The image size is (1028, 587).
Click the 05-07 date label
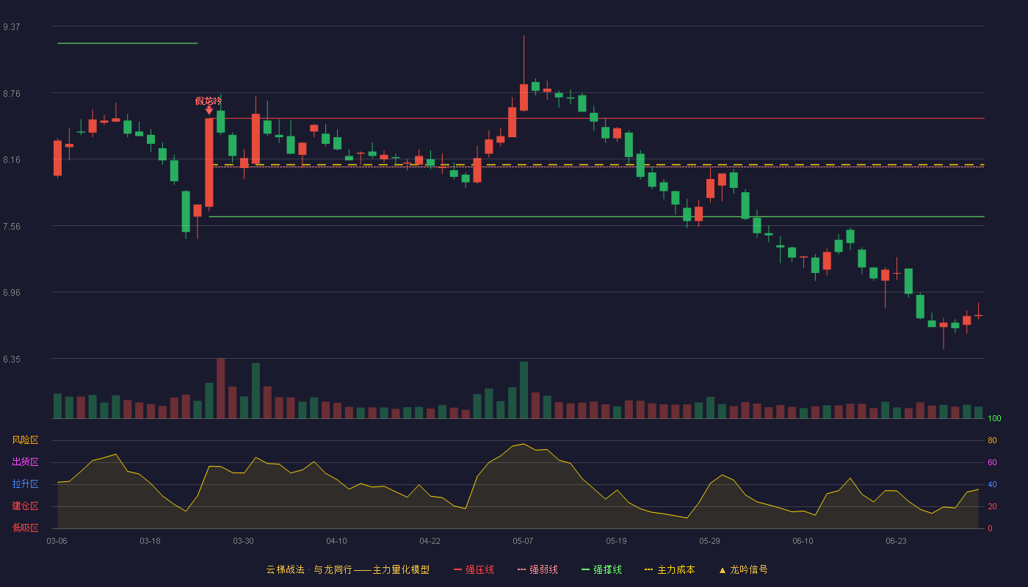(523, 541)
